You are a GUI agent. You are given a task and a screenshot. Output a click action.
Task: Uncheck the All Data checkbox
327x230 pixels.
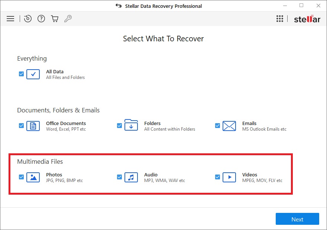tap(21, 74)
